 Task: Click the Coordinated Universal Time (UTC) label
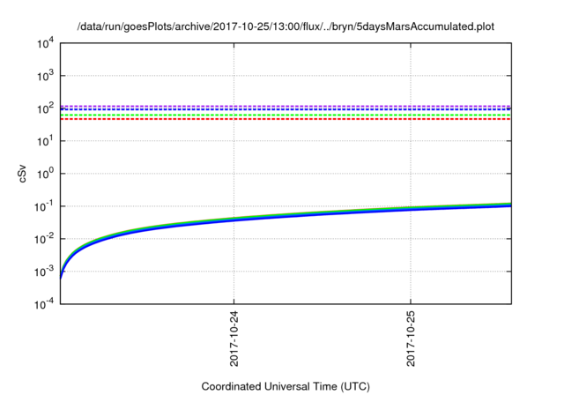(286, 386)
